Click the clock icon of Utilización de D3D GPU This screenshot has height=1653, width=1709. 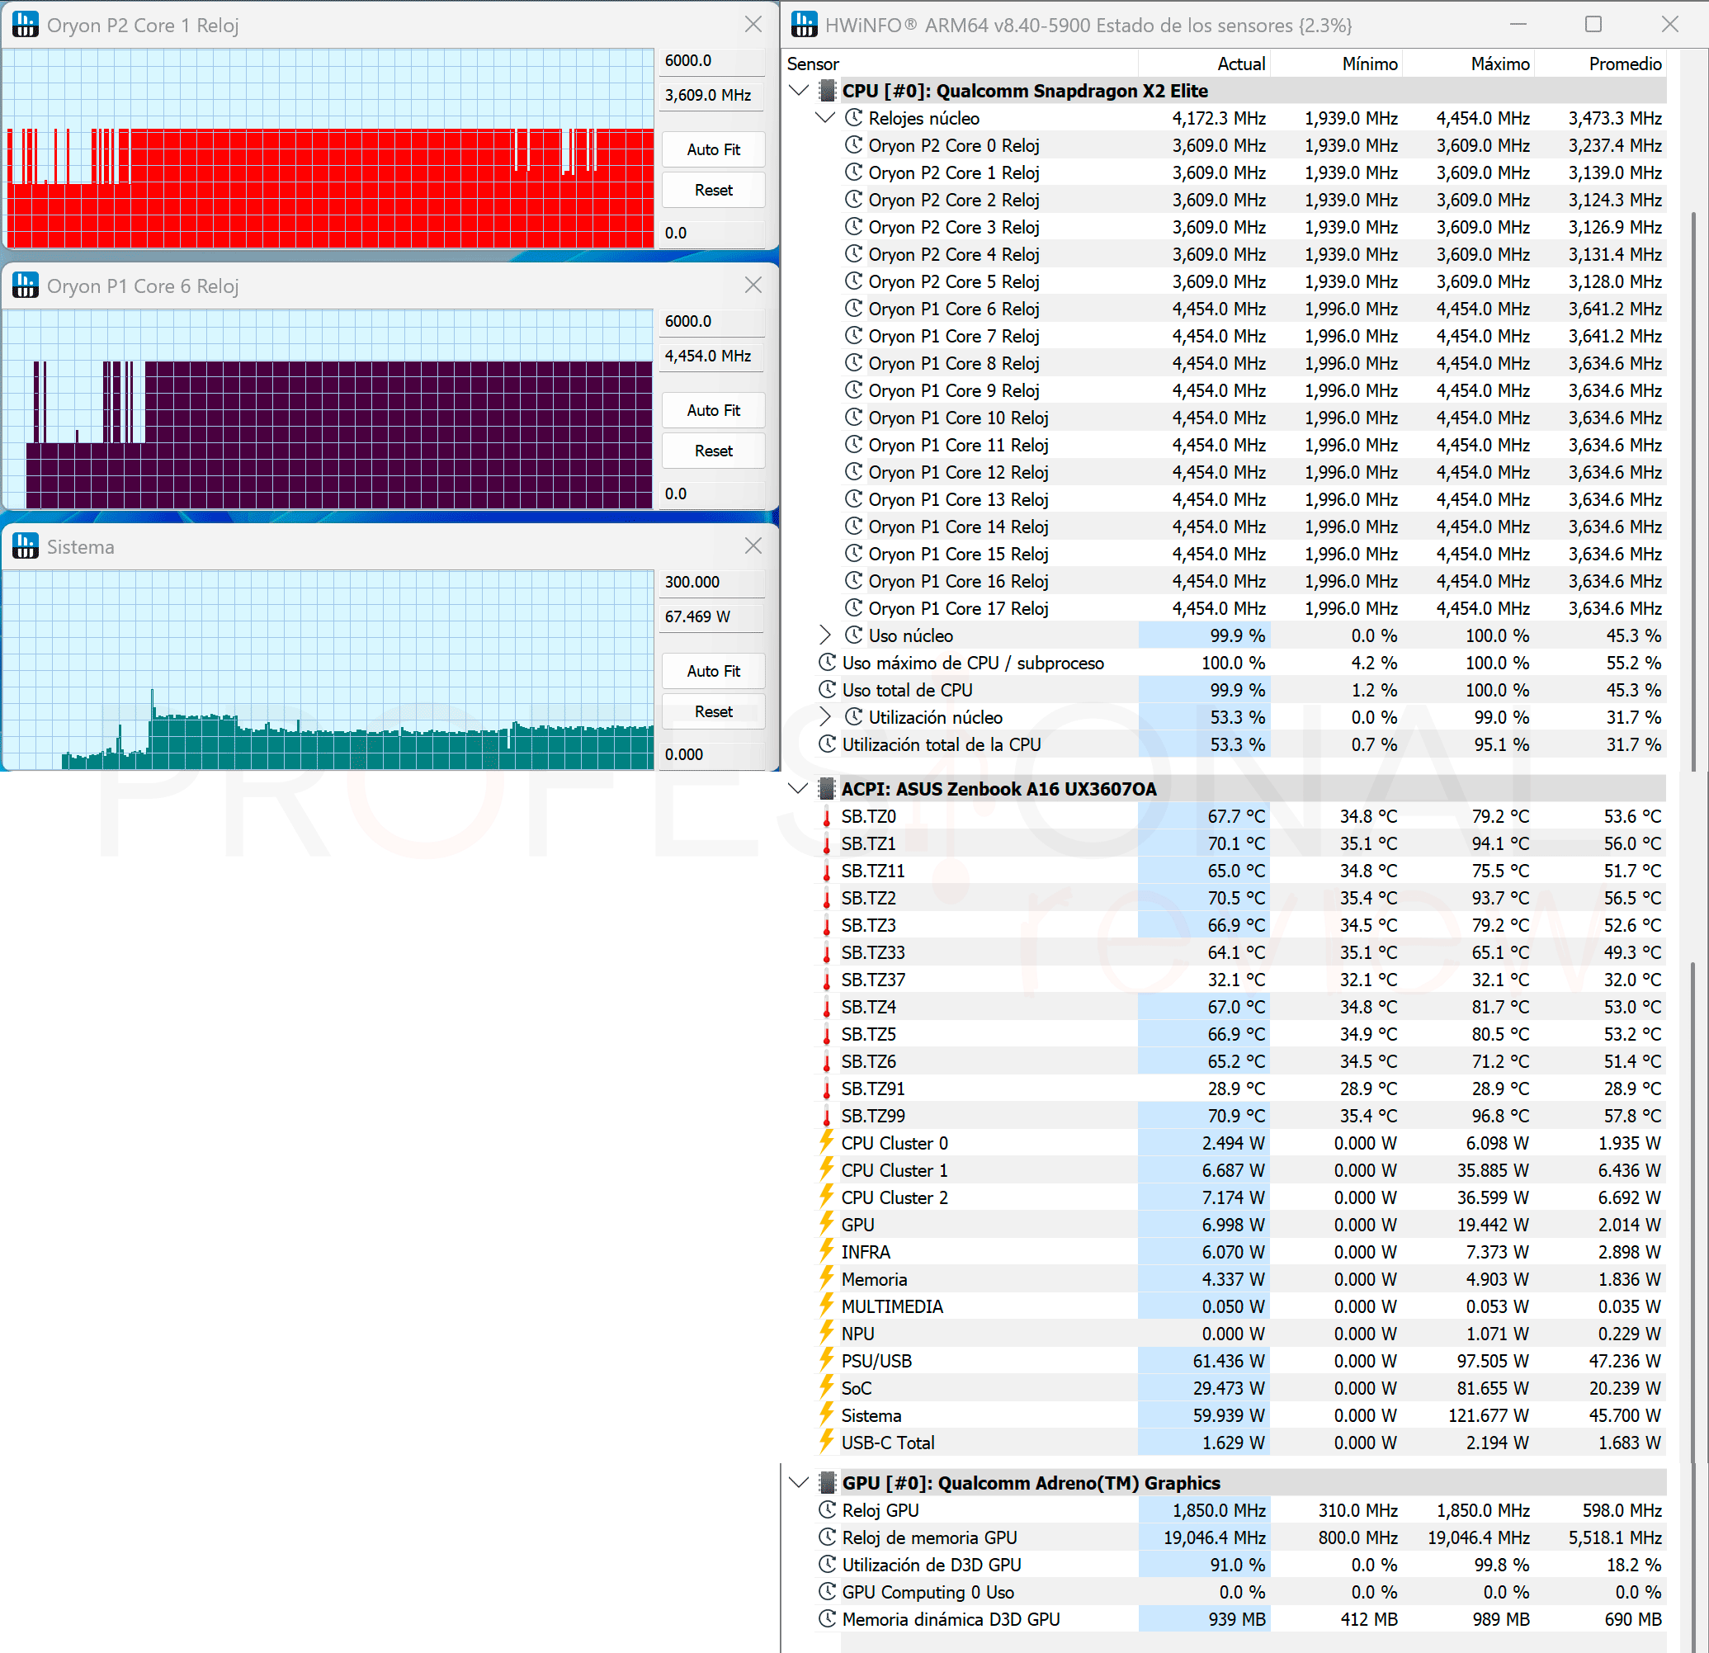point(828,1565)
